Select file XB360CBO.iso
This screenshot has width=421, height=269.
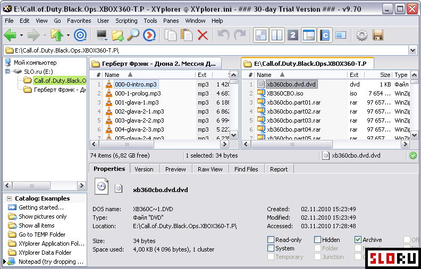coord(285,93)
